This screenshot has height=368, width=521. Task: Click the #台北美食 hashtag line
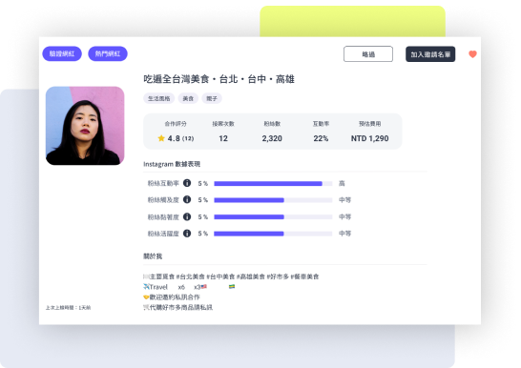coord(231,276)
